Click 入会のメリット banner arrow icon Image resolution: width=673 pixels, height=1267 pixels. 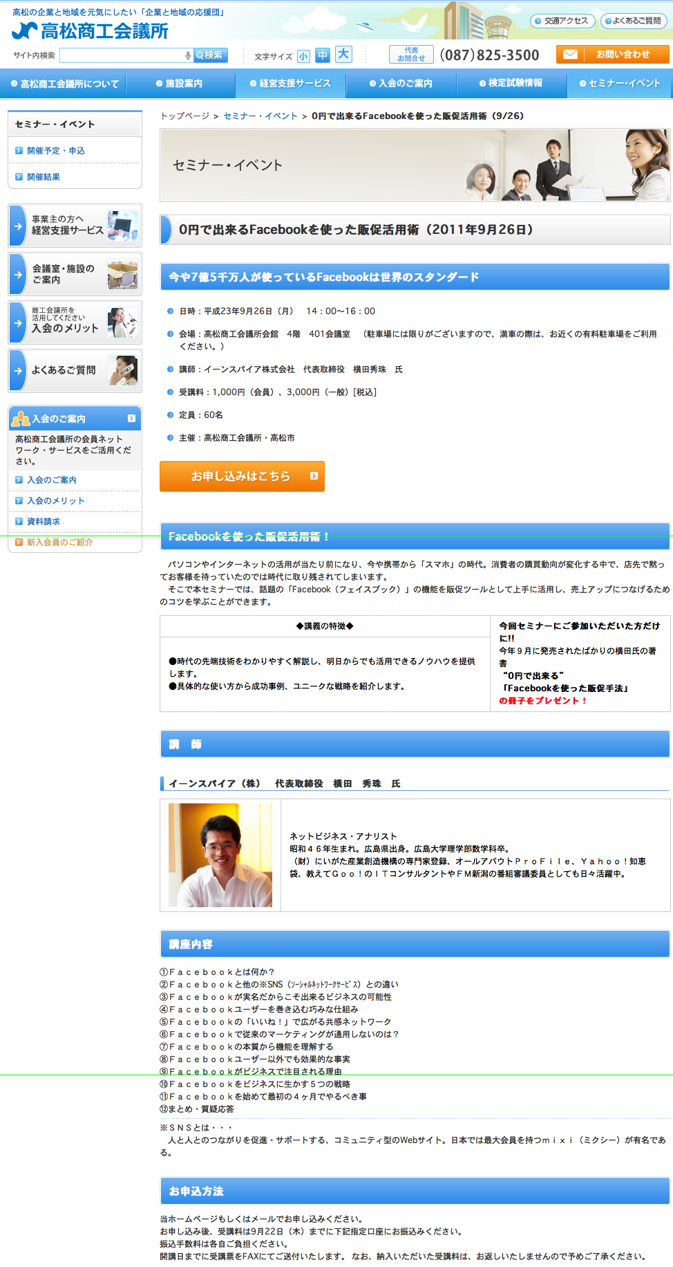(x=18, y=323)
